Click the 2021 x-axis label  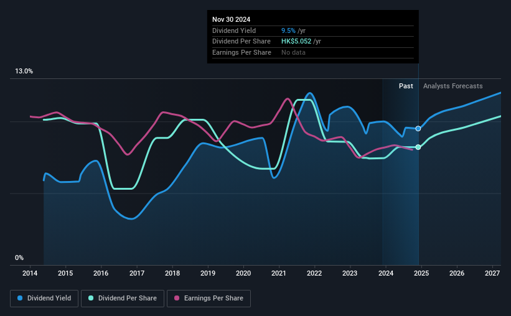pos(279,273)
